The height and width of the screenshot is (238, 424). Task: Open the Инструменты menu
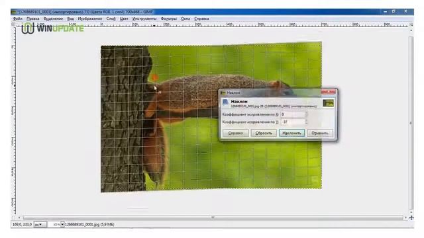pos(144,19)
